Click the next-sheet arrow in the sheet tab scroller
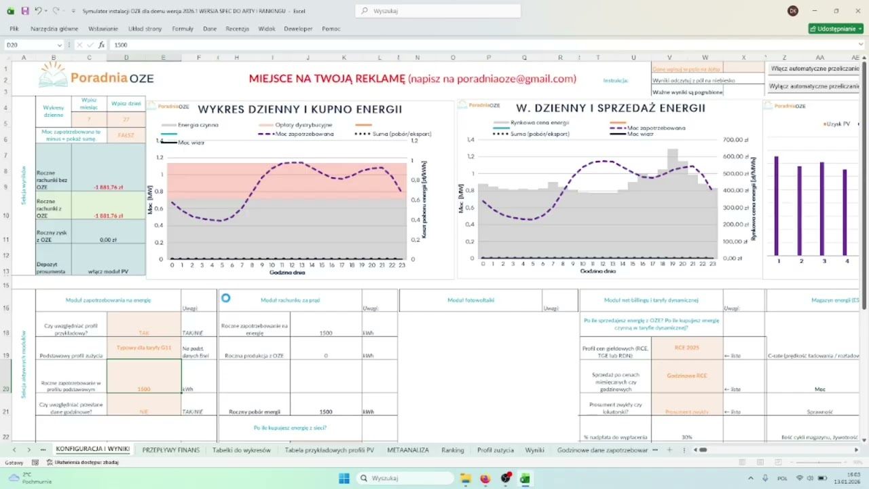 pyautogui.click(x=29, y=450)
